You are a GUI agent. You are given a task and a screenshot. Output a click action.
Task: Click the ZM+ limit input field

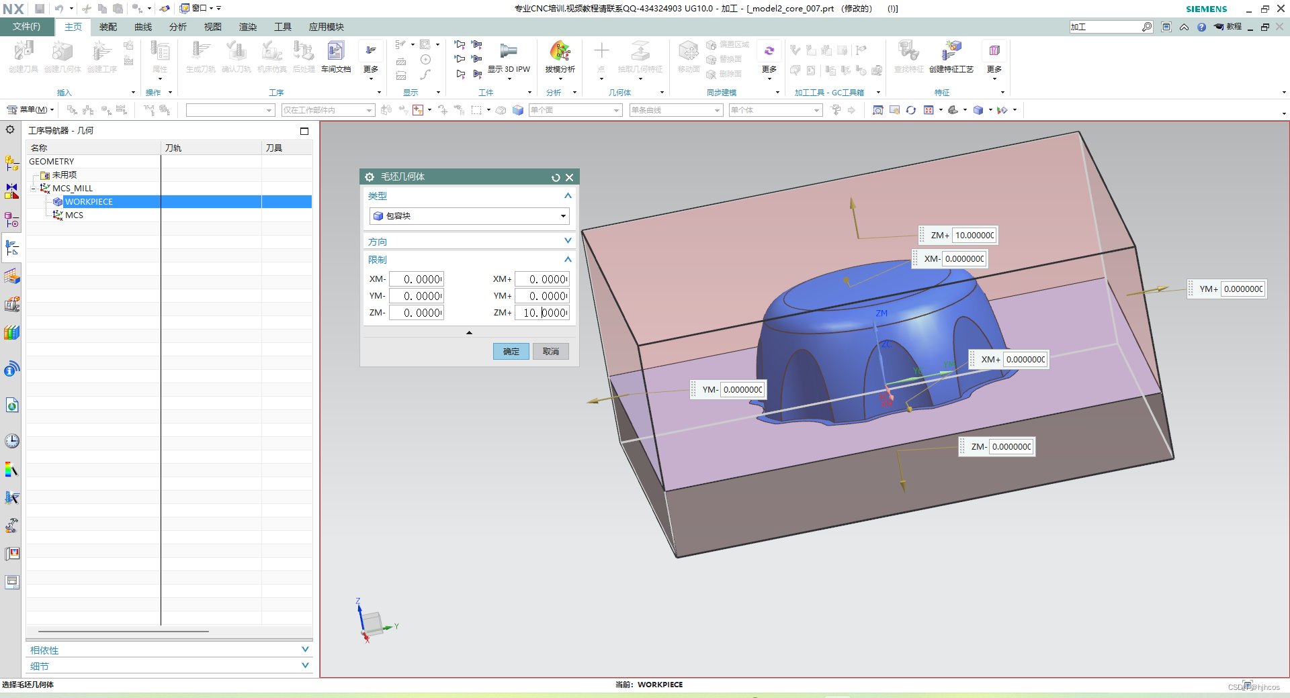point(542,313)
